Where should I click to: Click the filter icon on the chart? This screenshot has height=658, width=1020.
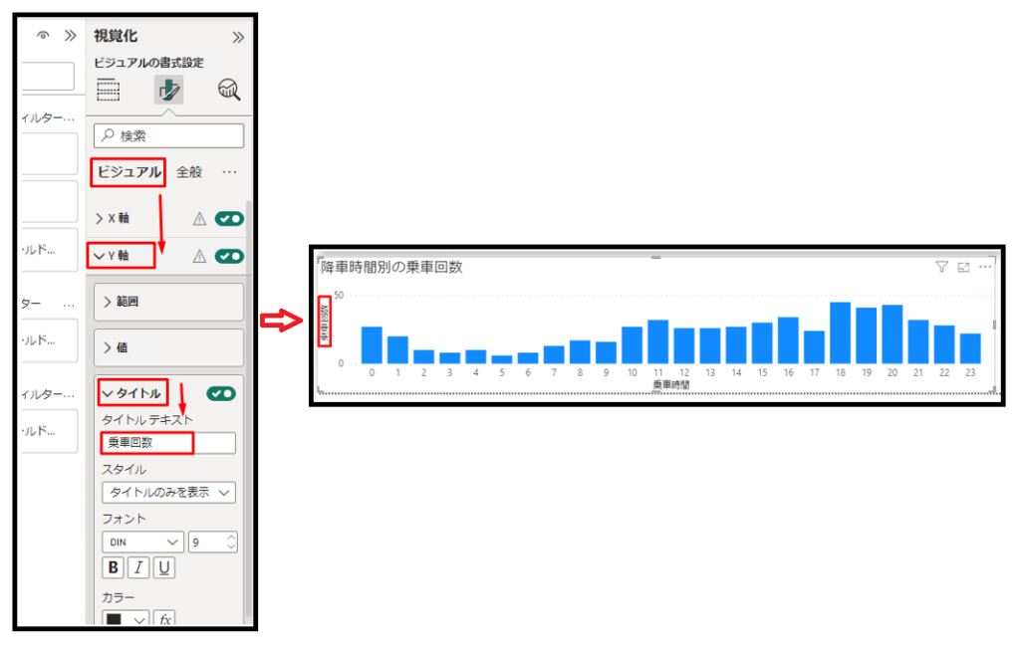point(941,267)
